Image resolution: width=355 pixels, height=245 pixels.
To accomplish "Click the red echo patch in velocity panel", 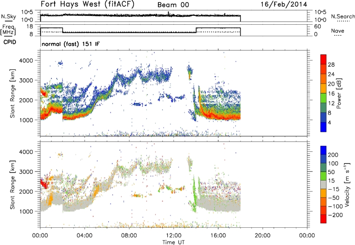I will point(44,184).
